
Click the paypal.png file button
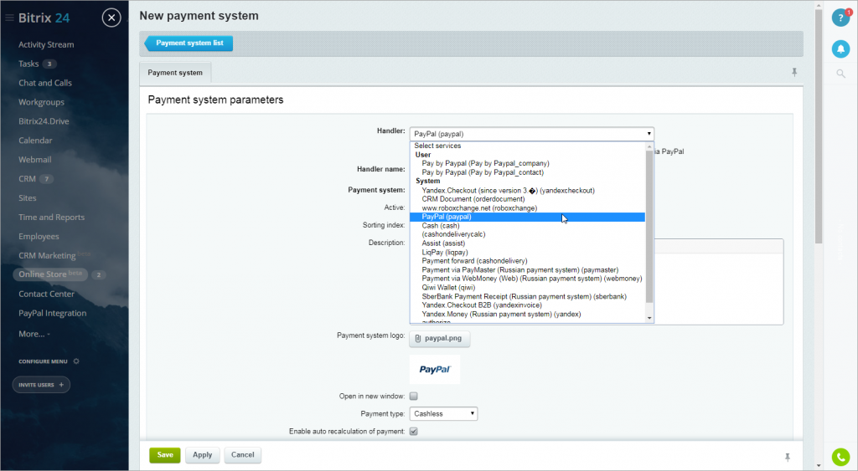pos(439,339)
